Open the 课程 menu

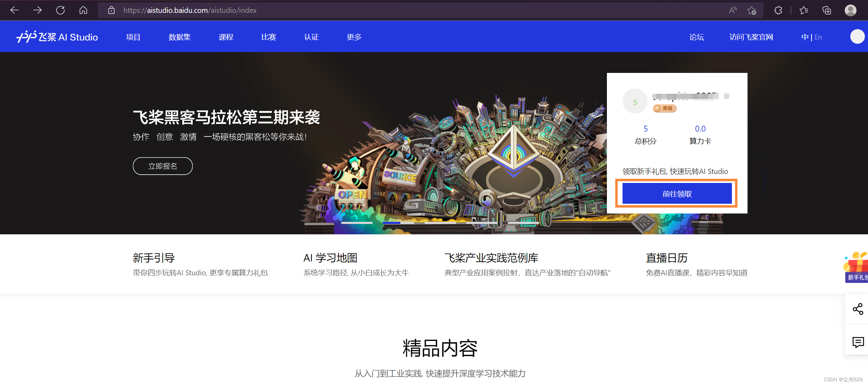click(x=226, y=37)
